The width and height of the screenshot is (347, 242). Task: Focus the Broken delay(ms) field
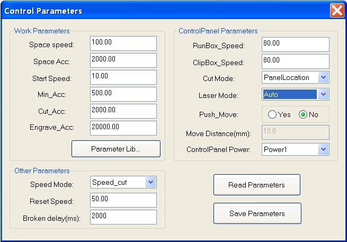coord(123,217)
